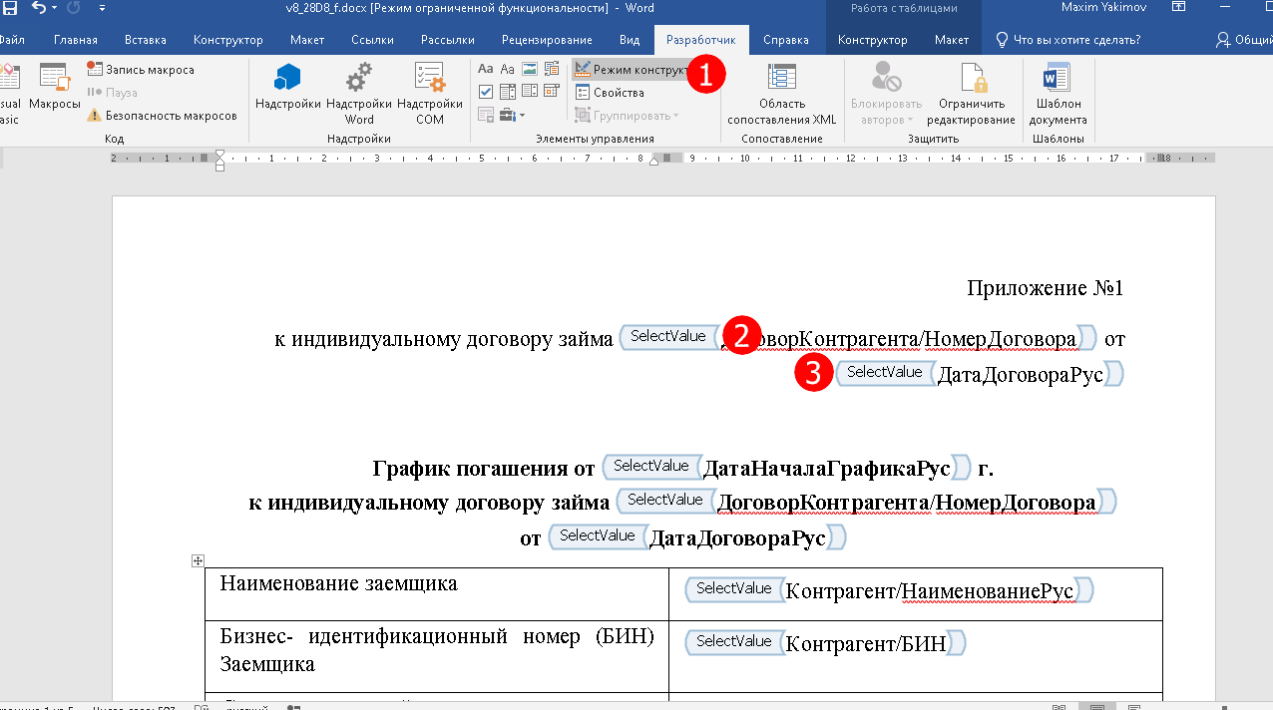Insert a combo box content control
1273x710 pixels.
point(508,92)
